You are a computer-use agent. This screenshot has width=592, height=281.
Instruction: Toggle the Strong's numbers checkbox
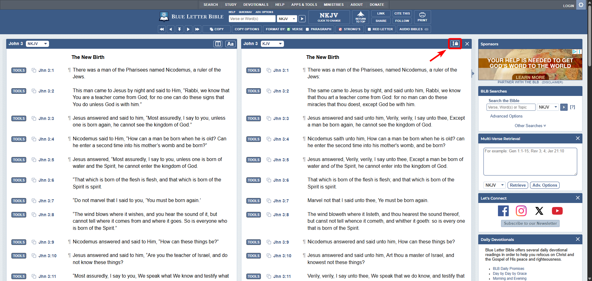pyautogui.click(x=340, y=29)
